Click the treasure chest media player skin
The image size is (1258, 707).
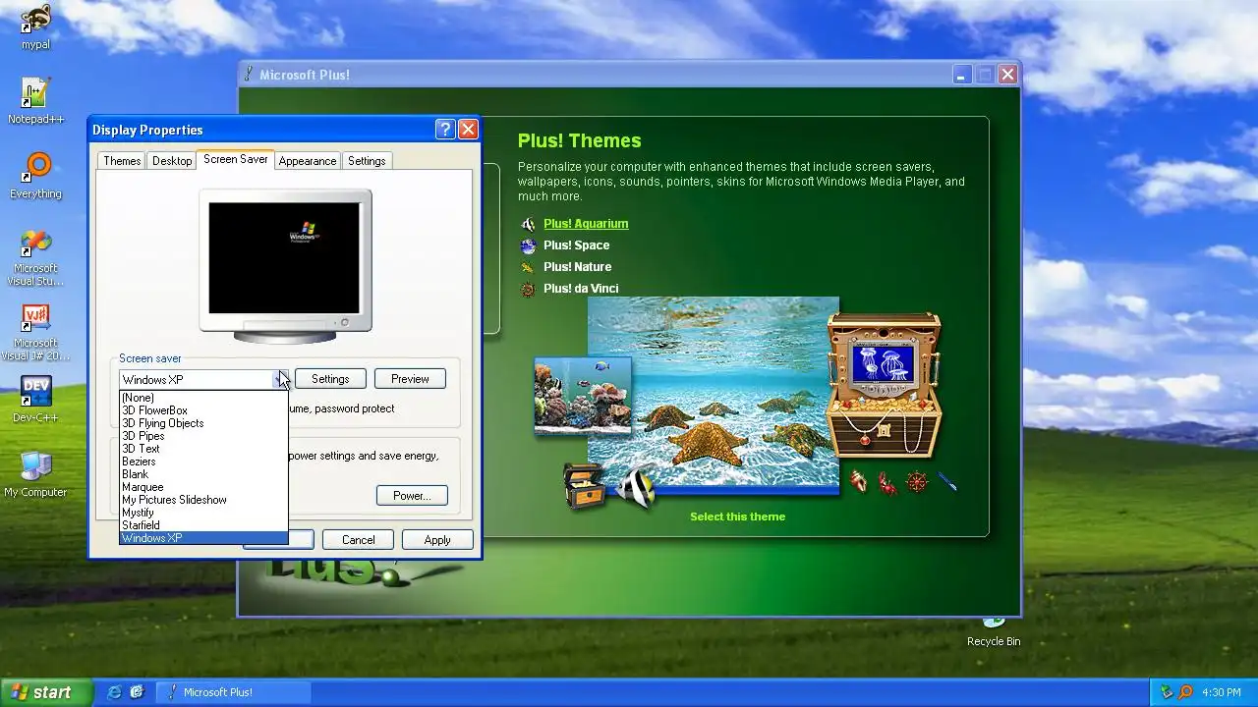(x=885, y=385)
